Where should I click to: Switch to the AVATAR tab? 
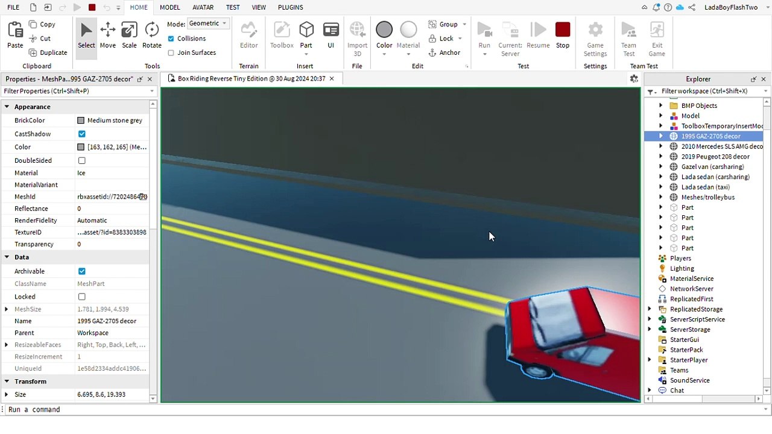[x=203, y=7]
